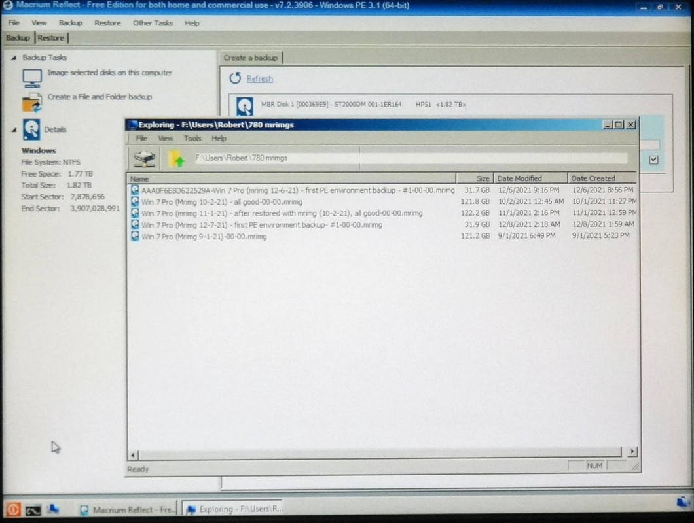694x523 pixels.
Task: Click icon of Win 7 Pro (Mrimg 12-7-21) file
Action: click(135, 225)
